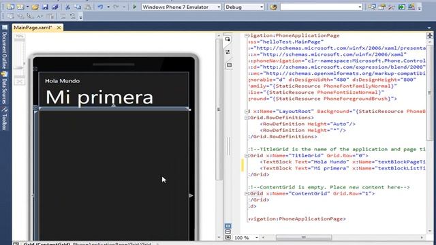The height and width of the screenshot is (245, 436).
Task: Save MainPage.xaml with the Save icon
Action: pos(45,7)
